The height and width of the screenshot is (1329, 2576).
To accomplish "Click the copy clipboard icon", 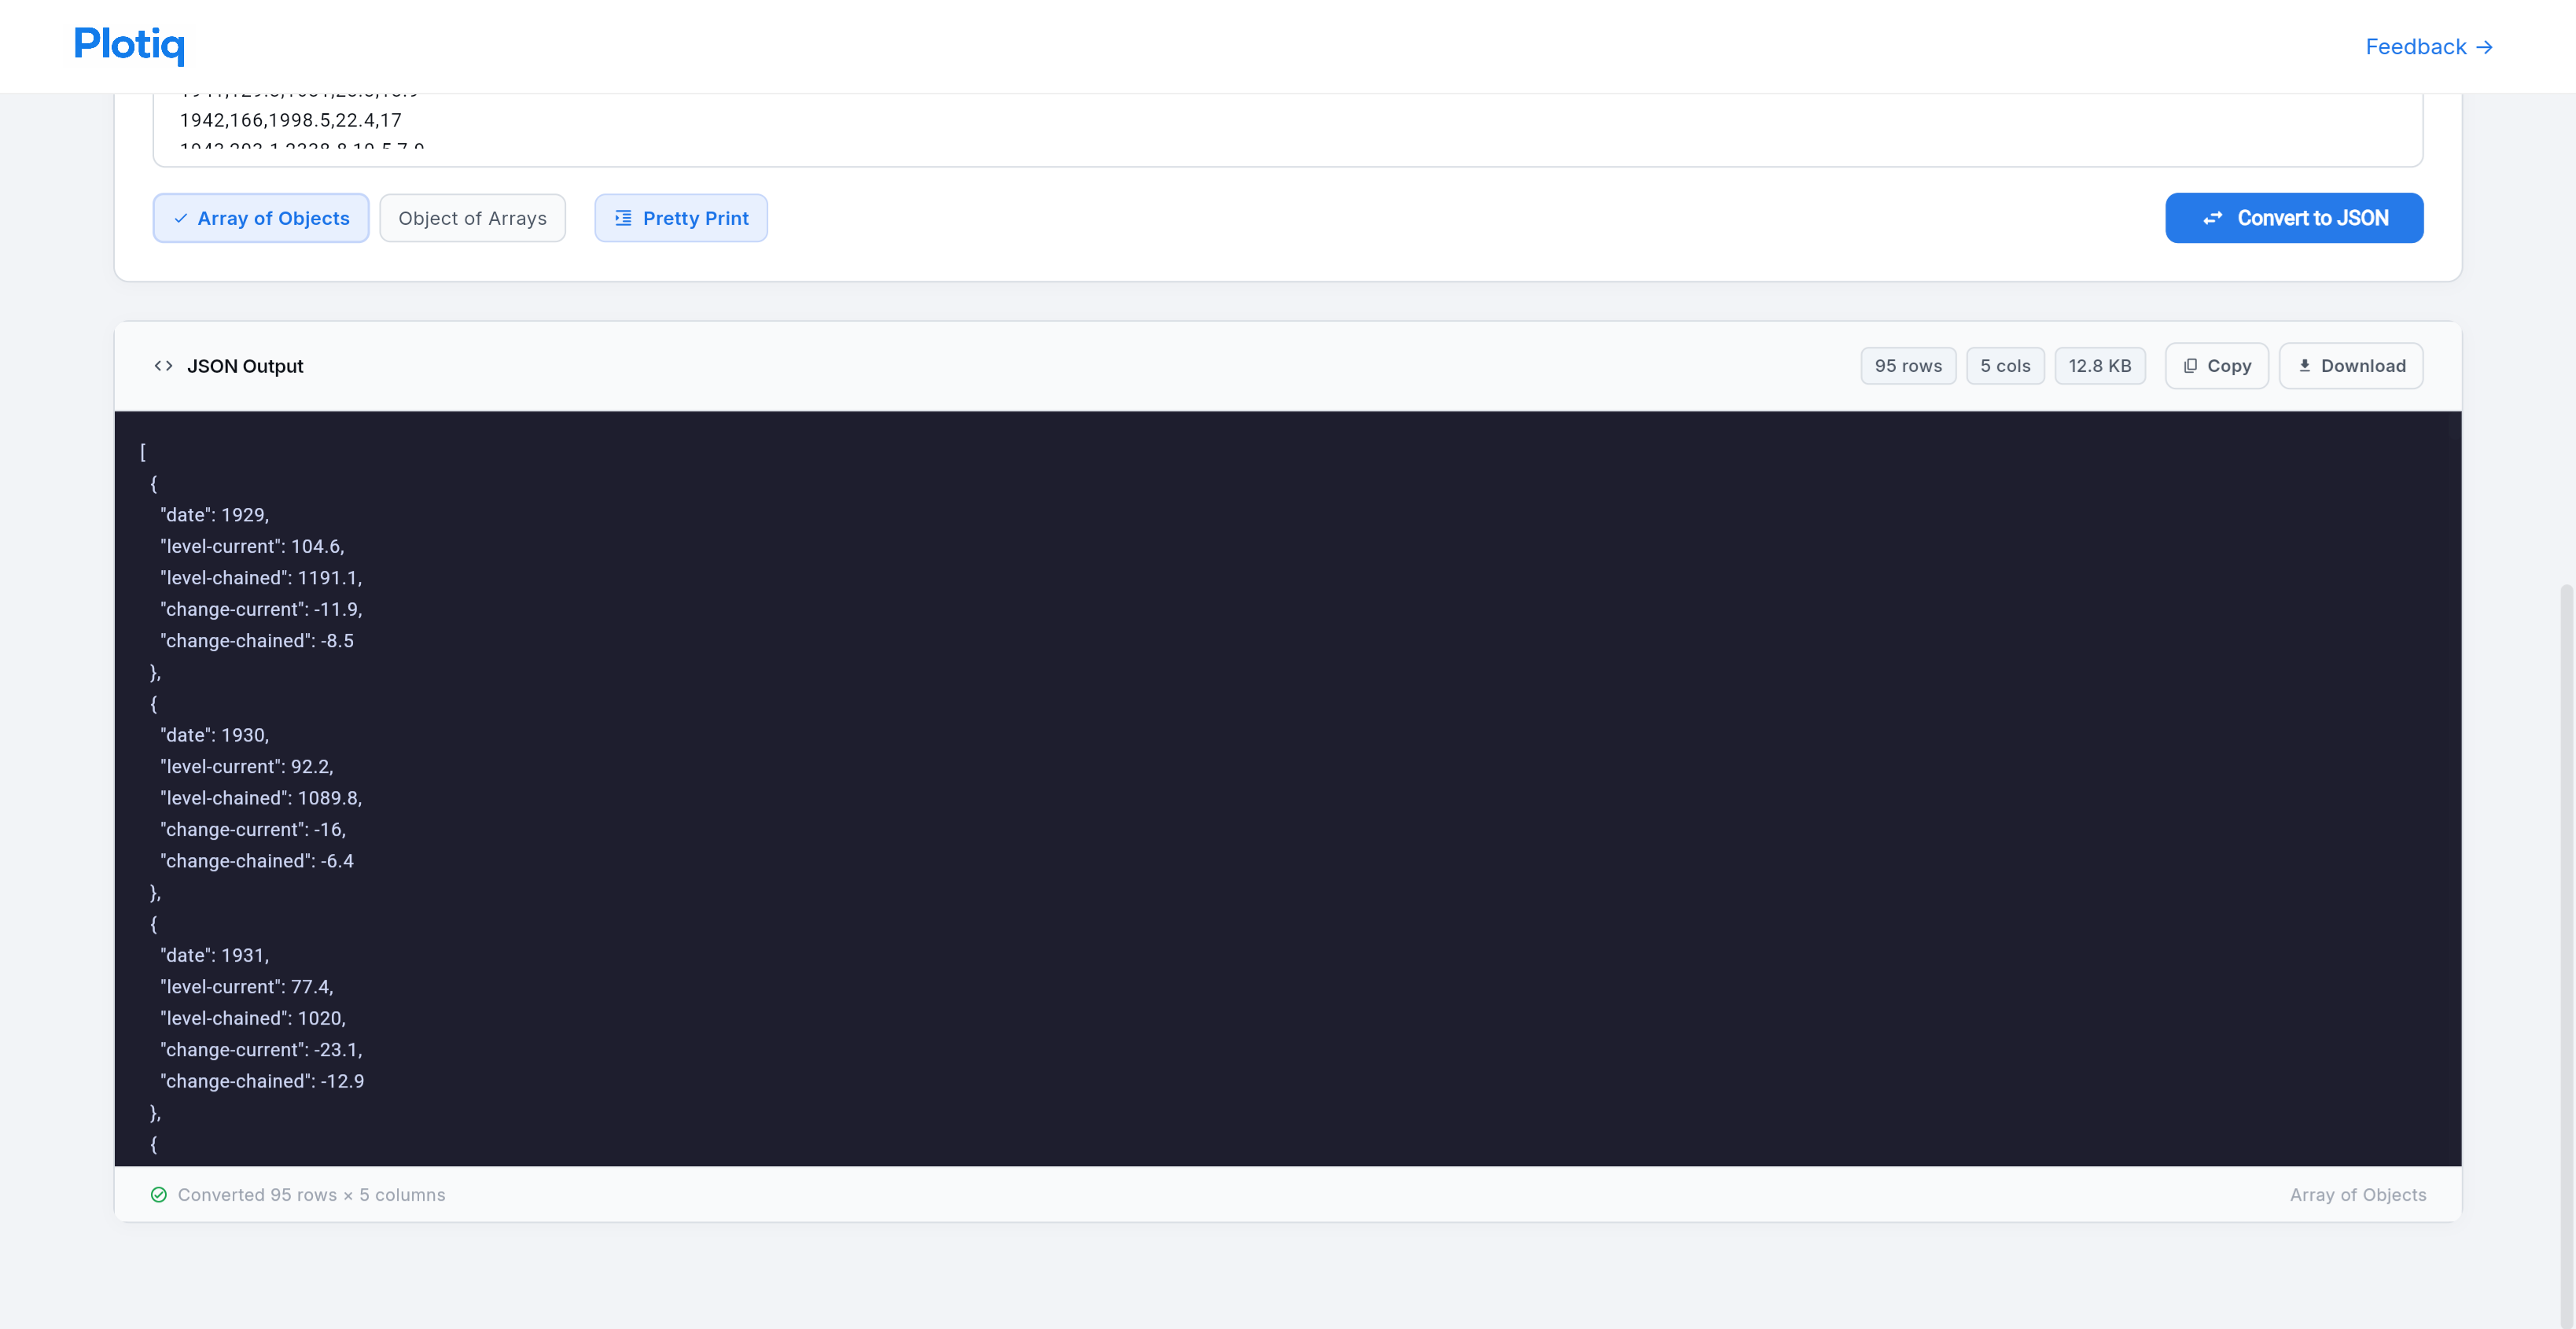I will [x=2190, y=366].
